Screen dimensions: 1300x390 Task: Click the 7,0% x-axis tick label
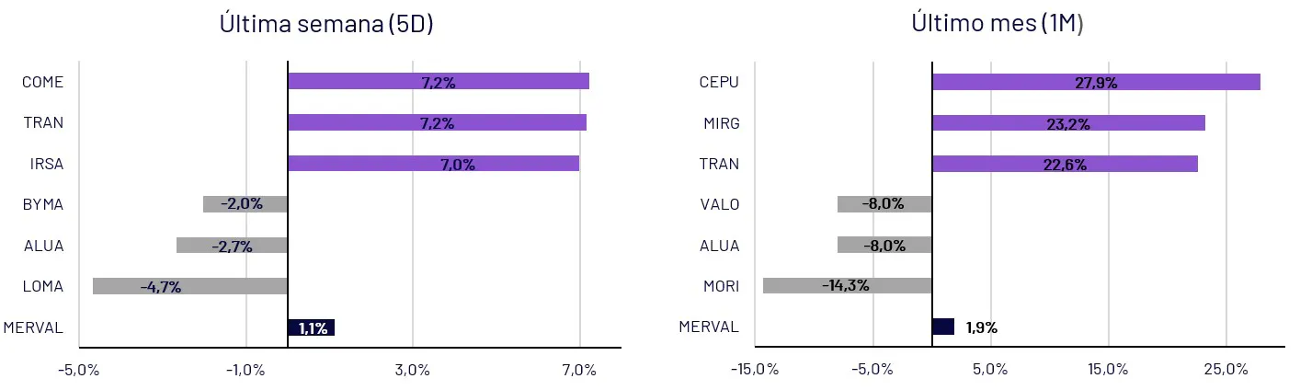pos(579,370)
